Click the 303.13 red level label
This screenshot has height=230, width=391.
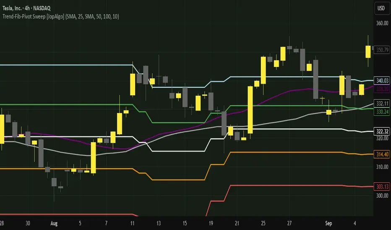382,187
